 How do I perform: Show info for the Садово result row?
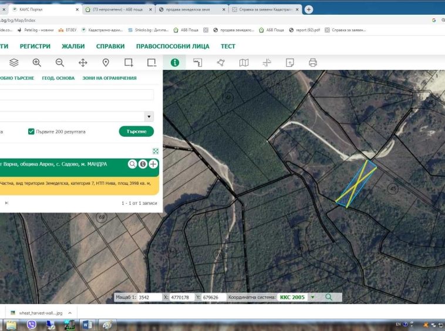(143, 164)
